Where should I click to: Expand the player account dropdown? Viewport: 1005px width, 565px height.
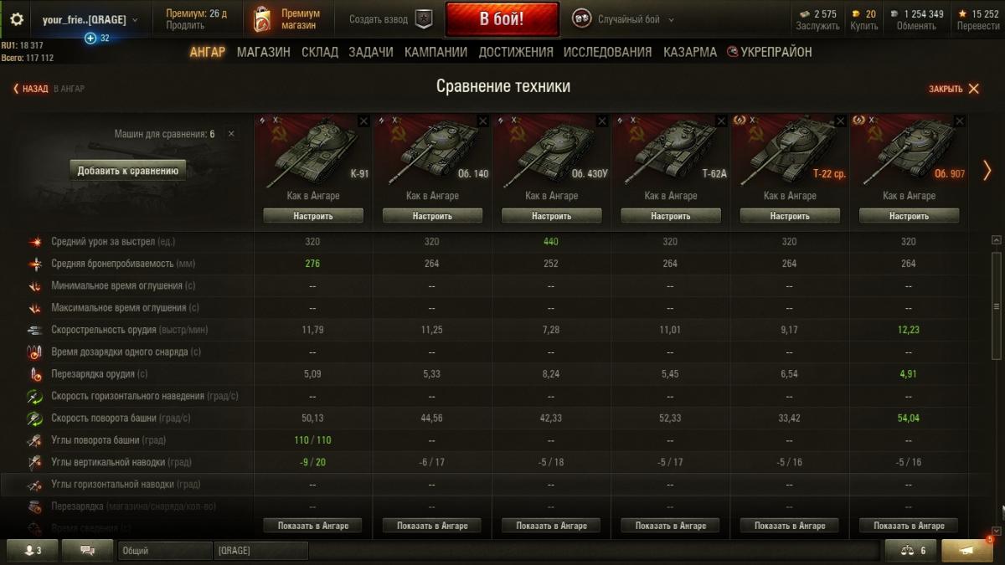(x=136, y=19)
